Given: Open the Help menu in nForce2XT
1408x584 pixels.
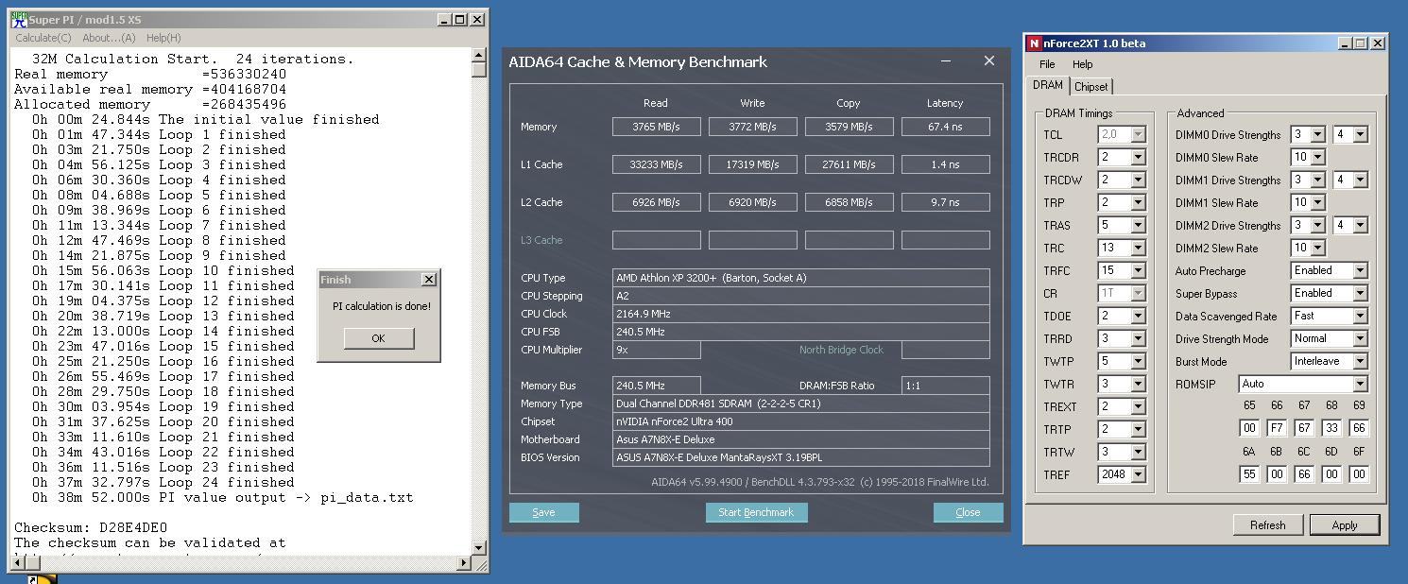Looking at the screenshot, I should pyautogui.click(x=1083, y=64).
